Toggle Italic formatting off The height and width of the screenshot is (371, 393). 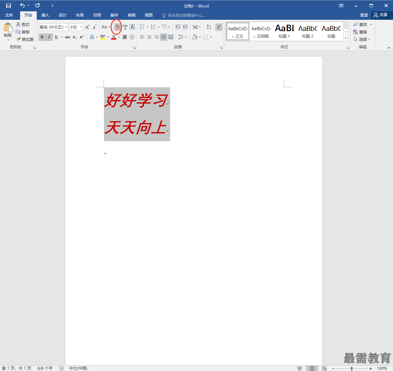pos(49,37)
